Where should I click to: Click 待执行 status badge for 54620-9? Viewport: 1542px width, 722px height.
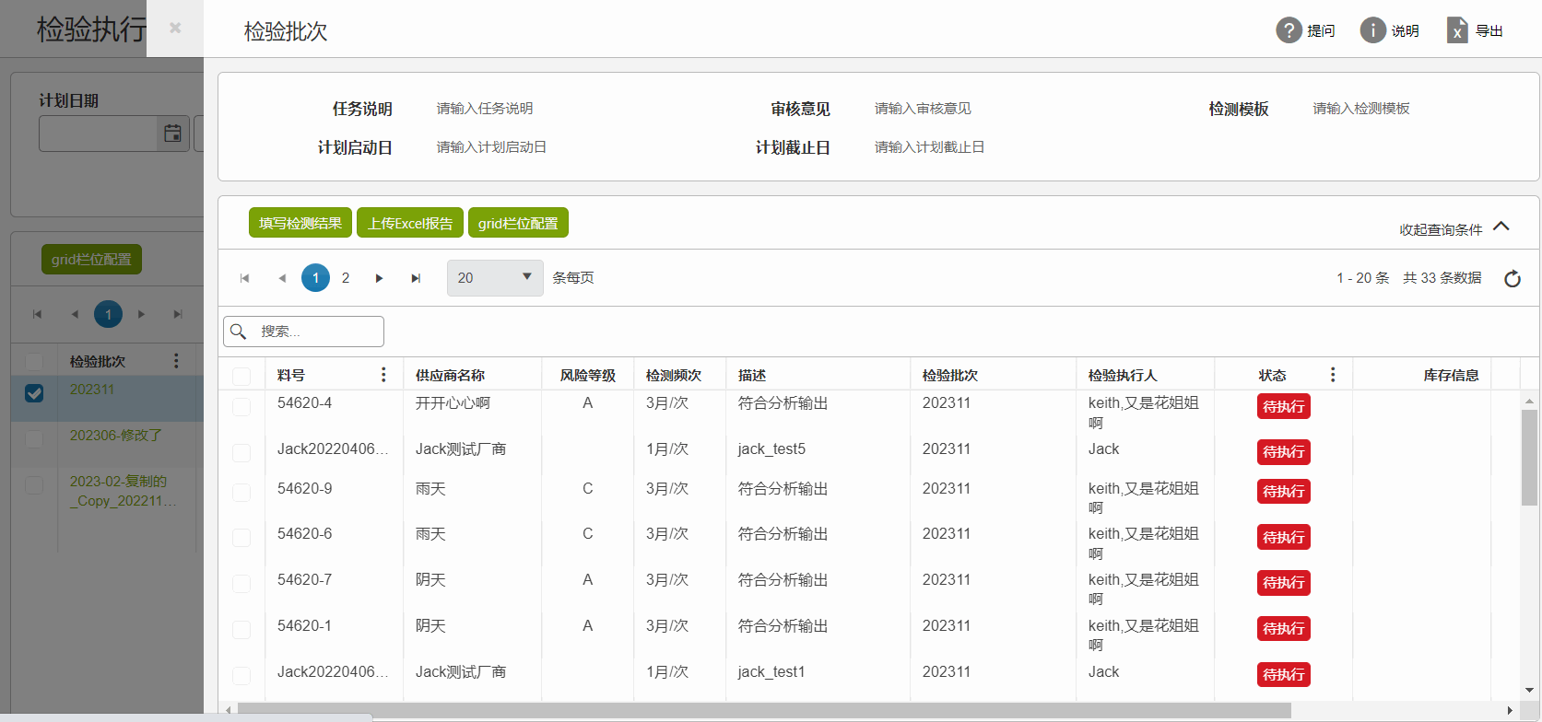point(1283,492)
